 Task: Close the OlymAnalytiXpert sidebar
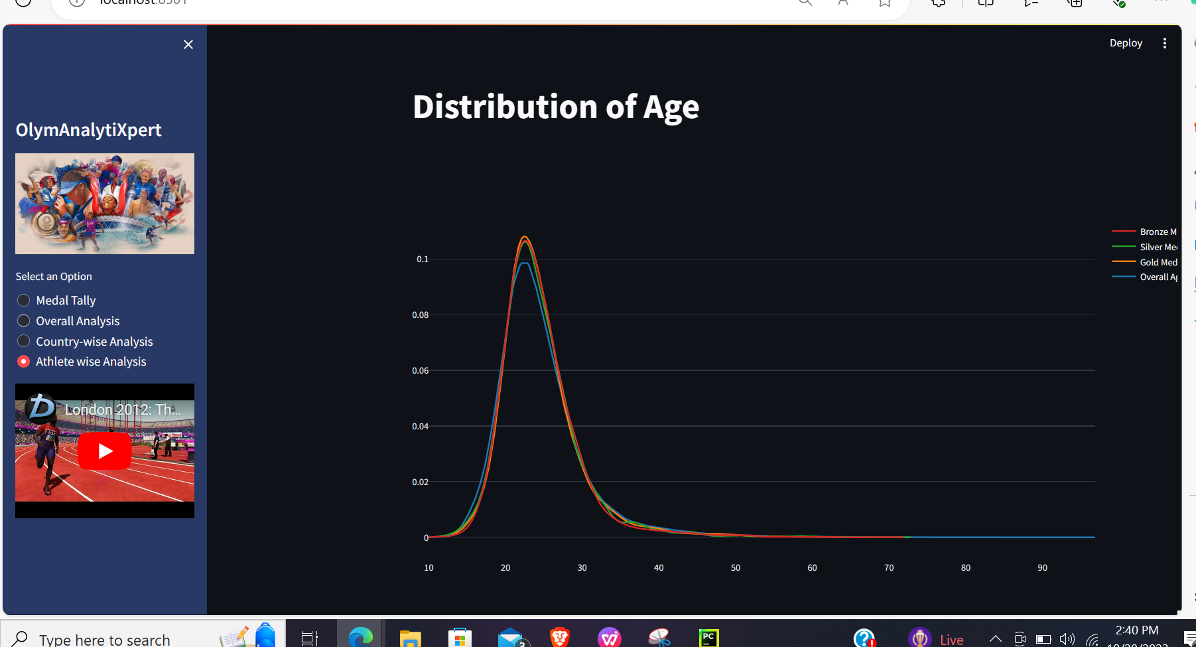coord(188,44)
